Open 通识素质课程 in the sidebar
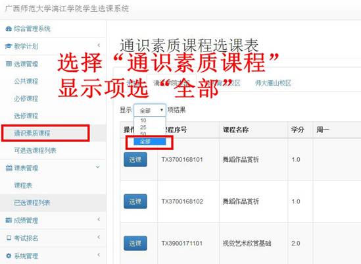Image resolution: width=361 pixels, height=264 pixels. tap(32, 133)
